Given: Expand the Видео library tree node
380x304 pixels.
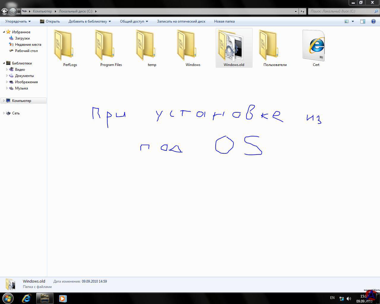Looking at the screenshot, I should (x=7, y=70).
